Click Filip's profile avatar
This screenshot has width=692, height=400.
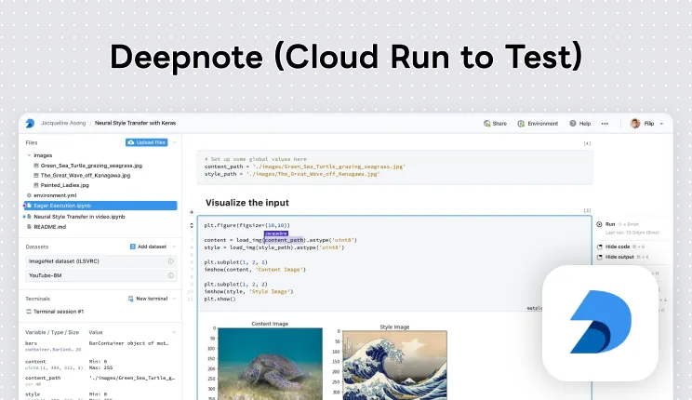click(x=635, y=124)
